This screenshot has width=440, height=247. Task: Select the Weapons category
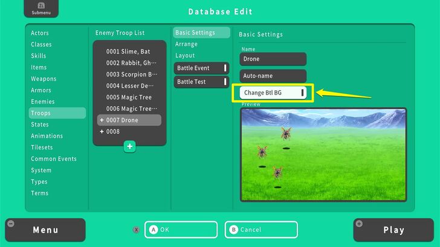pos(44,79)
